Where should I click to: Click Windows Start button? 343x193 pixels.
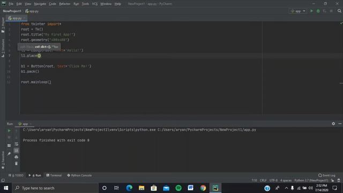click(6, 188)
